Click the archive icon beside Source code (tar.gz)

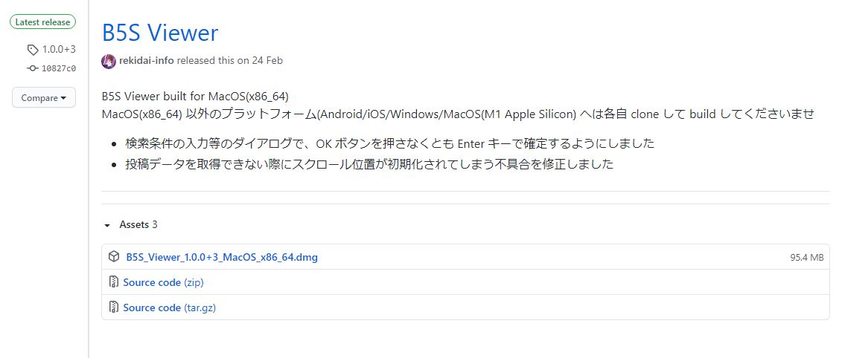[x=114, y=307]
